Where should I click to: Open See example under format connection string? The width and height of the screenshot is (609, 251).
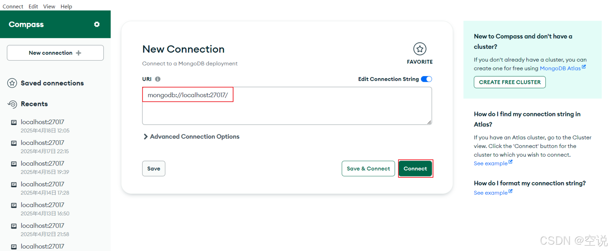490,193
